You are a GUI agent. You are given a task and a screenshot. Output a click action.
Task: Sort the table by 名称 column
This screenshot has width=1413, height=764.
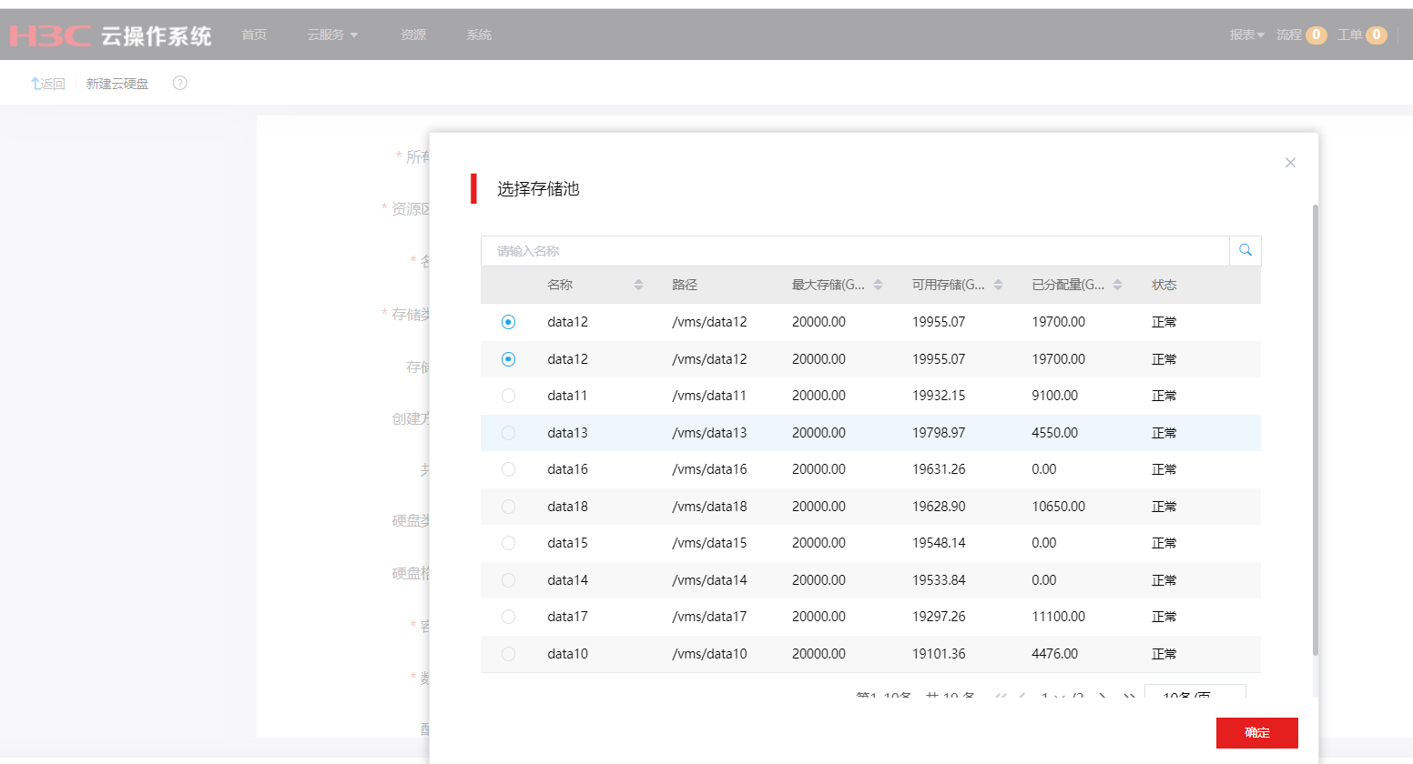(638, 285)
